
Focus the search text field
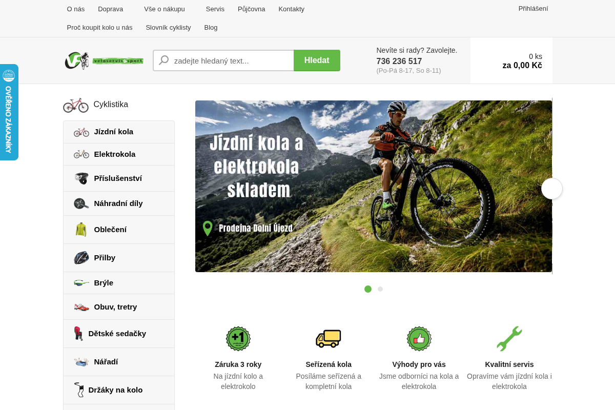coord(223,60)
